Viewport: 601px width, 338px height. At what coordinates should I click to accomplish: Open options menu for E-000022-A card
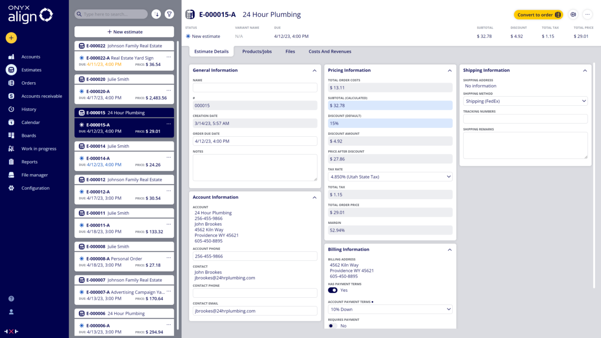[169, 57]
